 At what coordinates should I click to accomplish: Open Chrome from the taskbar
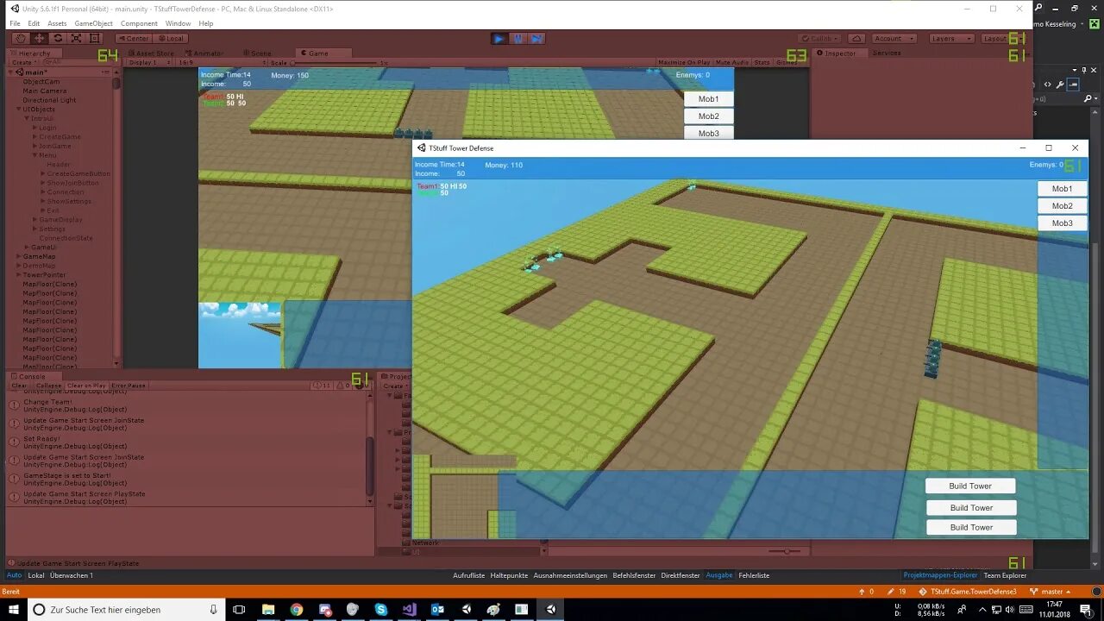click(297, 610)
